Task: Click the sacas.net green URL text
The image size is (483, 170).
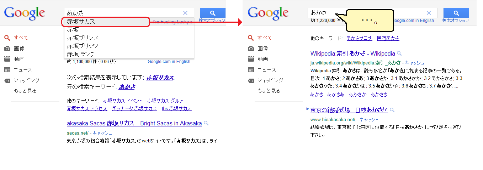Action: click(x=78, y=133)
